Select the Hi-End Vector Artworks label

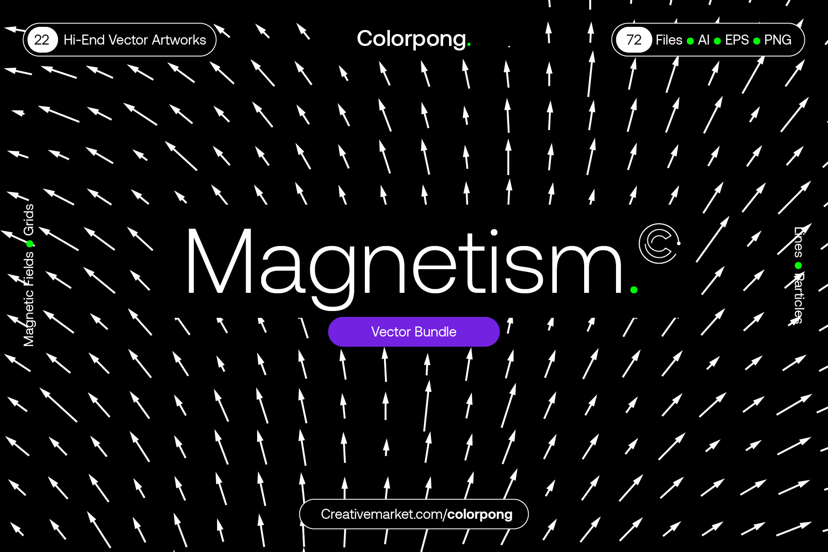pyautogui.click(x=135, y=40)
